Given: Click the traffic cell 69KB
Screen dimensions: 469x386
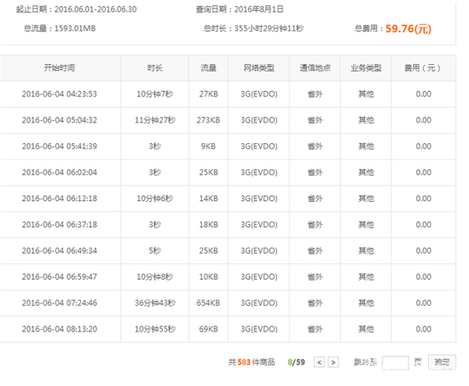Looking at the screenshot, I should [208, 329].
